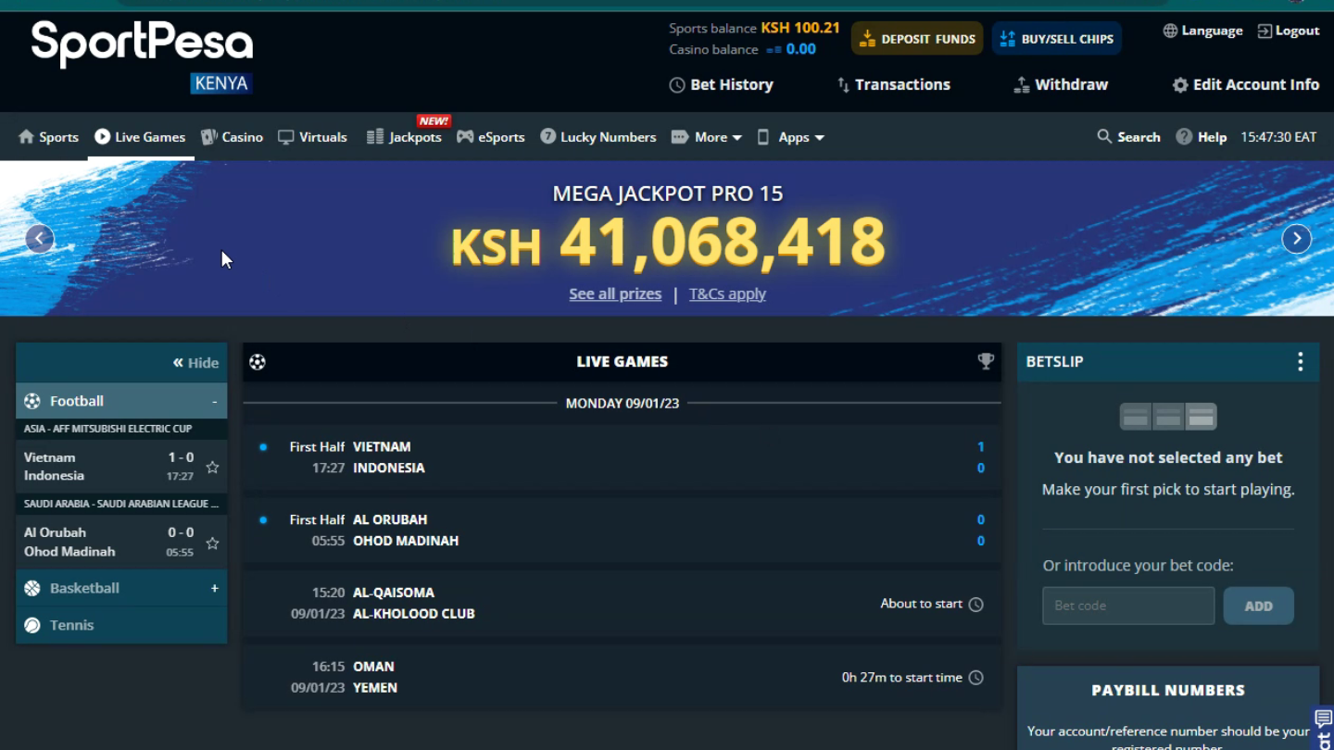Switch to the Casino tab
1334x750 pixels.
point(233,137)
